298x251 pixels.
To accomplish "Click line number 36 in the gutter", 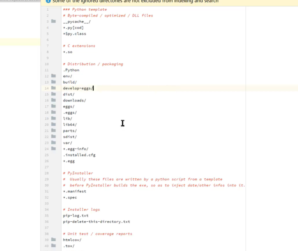I will click(47, 222).
